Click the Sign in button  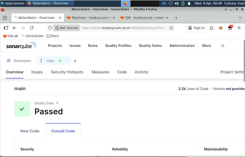[x=196, y=28]
